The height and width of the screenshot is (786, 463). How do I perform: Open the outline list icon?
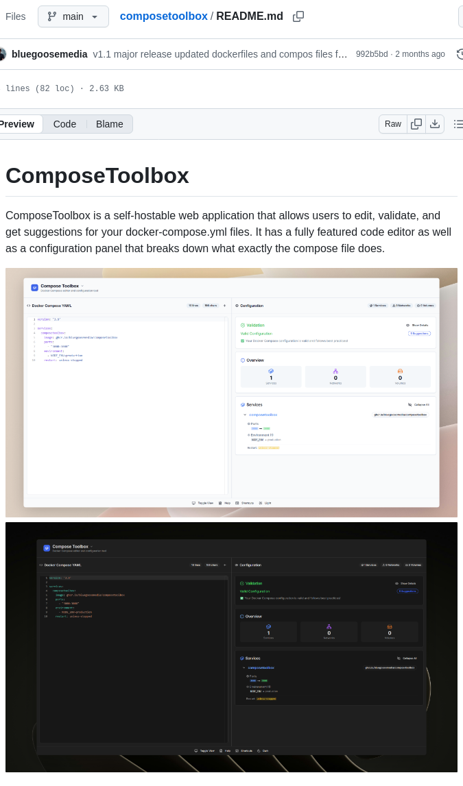[x=458, y=124]
